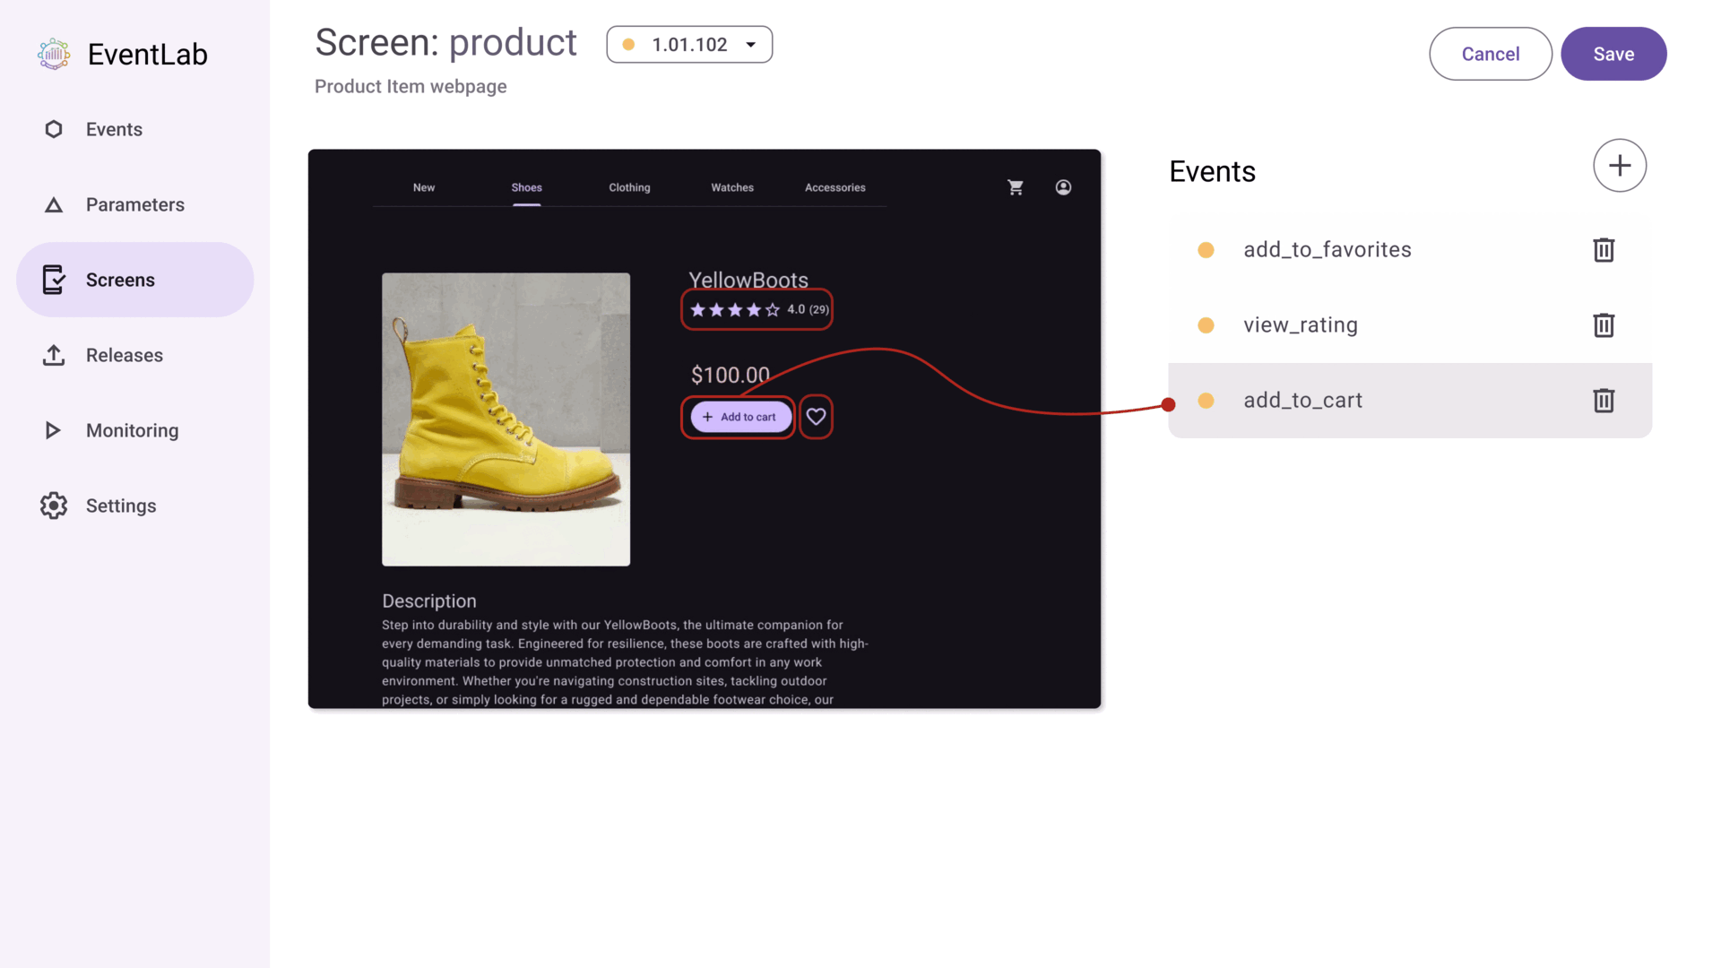Click the shopping cart icon in preview
Screen dimensions: 1721x968
[1016, 187]
